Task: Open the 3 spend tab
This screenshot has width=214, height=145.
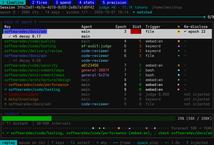Action: (63, 2)
